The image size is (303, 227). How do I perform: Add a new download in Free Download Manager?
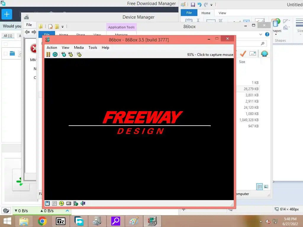(x=7, y=14)
